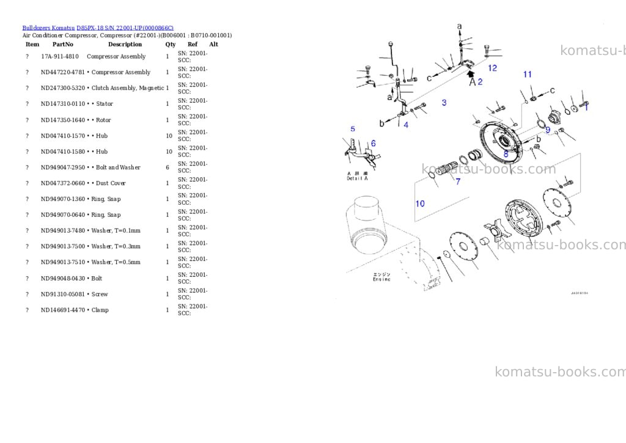Image resolution: width=626 pixels, height=443 pixels.
Task: Open the Bulldozers Komatsu link
Action: pyautogui.click(x=48, y=28)
